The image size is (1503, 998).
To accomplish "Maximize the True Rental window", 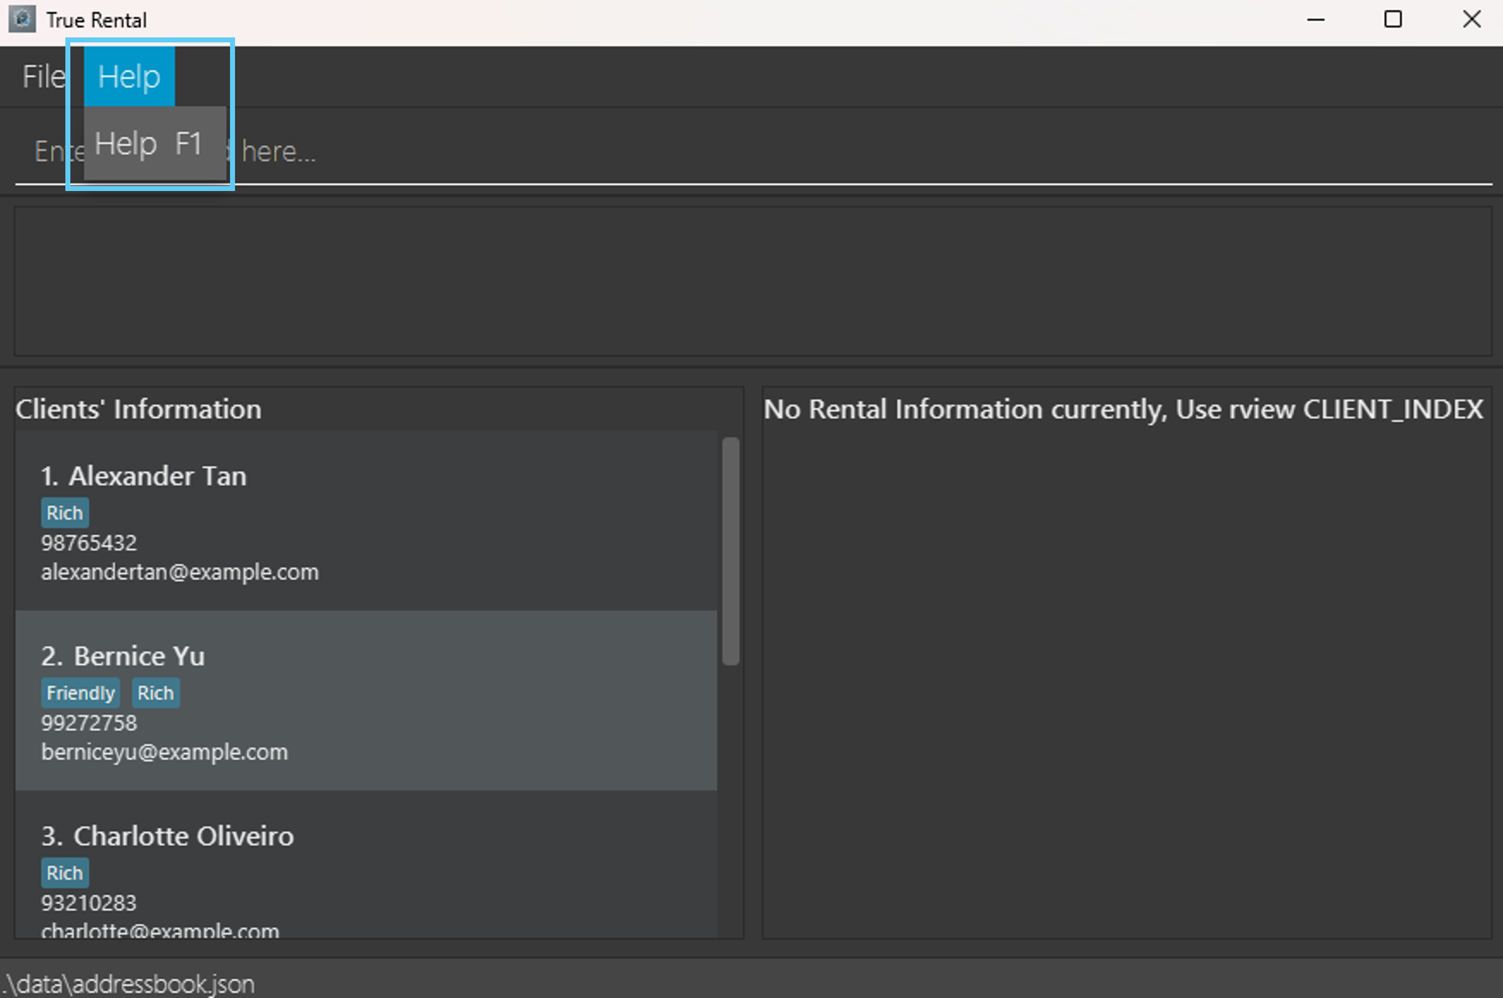I will pyautogui.click(x=1393, y=19).
